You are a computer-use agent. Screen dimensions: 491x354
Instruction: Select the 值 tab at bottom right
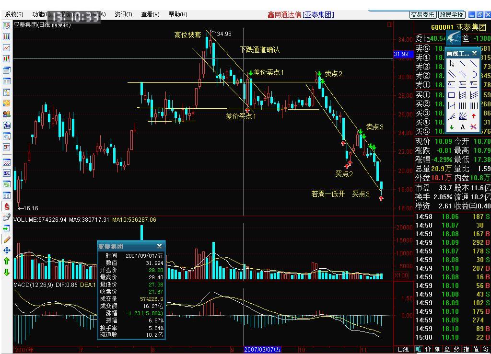tap(476, 349)
